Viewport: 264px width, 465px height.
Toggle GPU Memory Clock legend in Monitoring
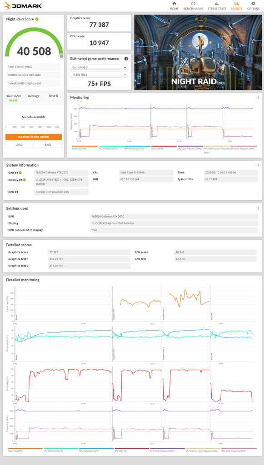pyautogui.click(x=217, y=148)
